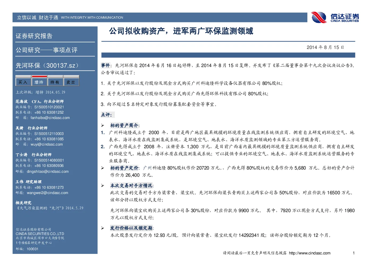Viewport: 374px width, 264px height.
Task: Click the 发行价格以及锁定期 subheading
Action: (131, 228)
